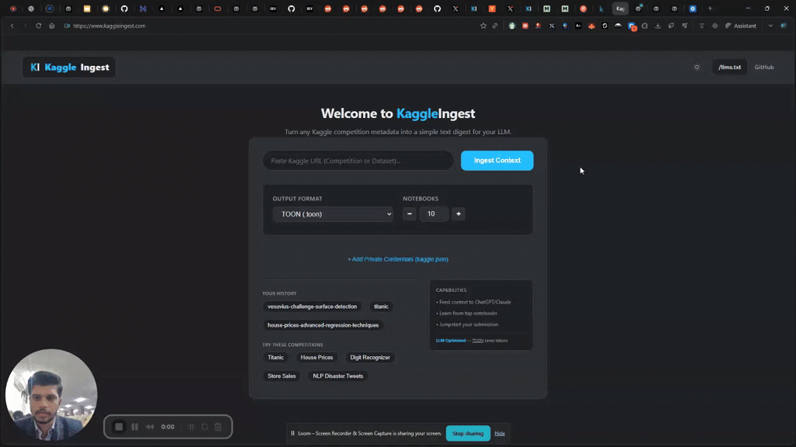Switch to the orange Y Combinator tab
The image size is (796, 447).
click(492, 9)
